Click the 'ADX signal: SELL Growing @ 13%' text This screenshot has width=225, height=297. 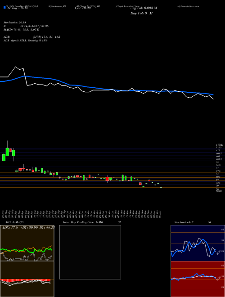(25, 40)
